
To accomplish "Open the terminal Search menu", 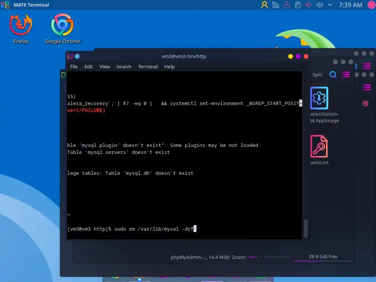I will 124,67.
